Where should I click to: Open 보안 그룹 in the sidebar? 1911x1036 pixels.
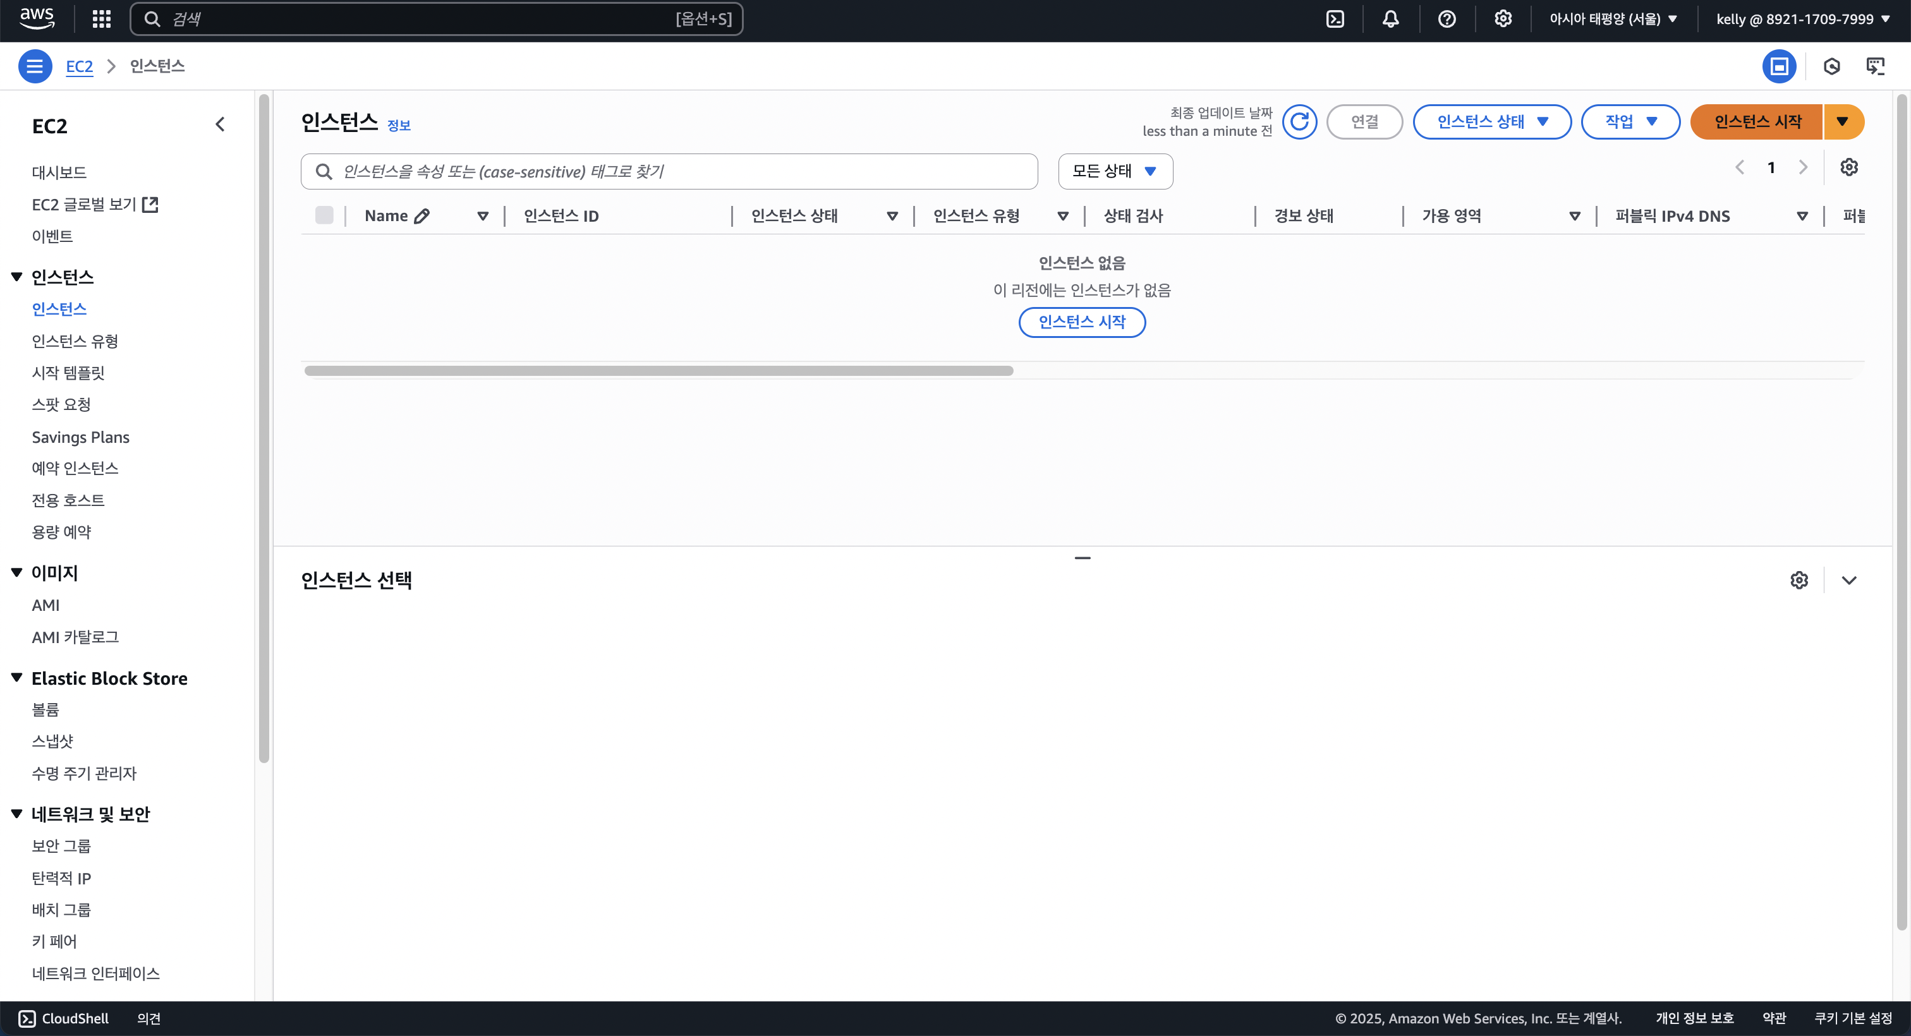coord(61,846)
